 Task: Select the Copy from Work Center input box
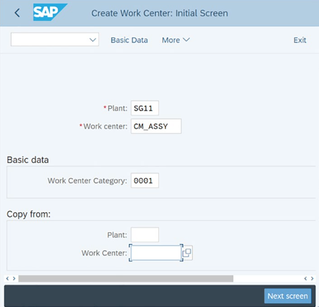(156, 253)
